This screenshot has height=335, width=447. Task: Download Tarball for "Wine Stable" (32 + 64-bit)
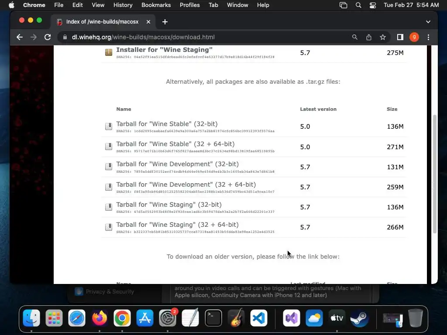tap(175, 144)
